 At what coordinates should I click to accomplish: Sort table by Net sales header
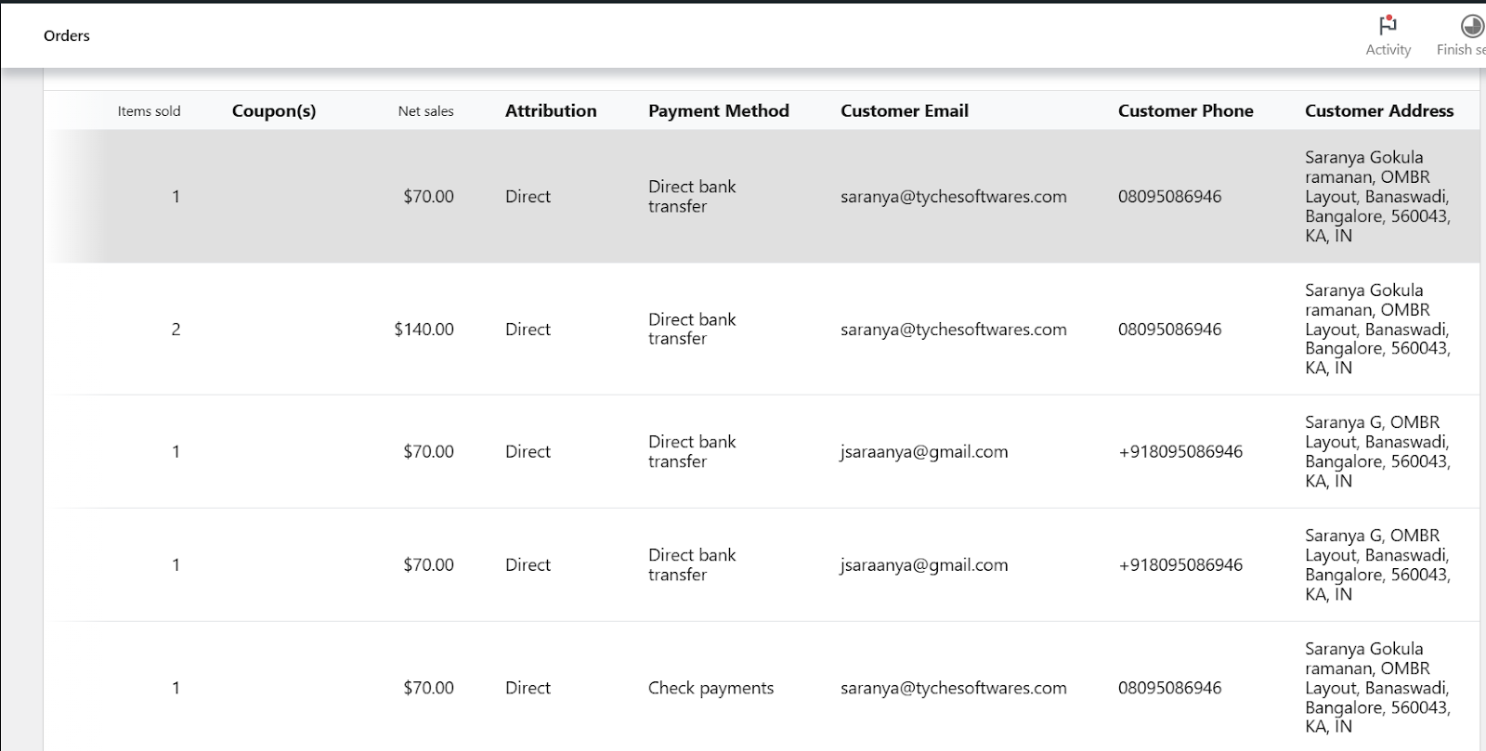pyautogui.click(x=425, y=111)
